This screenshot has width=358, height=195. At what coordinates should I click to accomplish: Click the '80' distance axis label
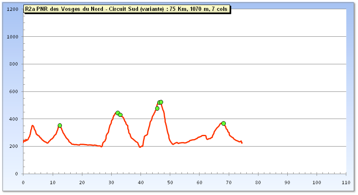(258, 182)
